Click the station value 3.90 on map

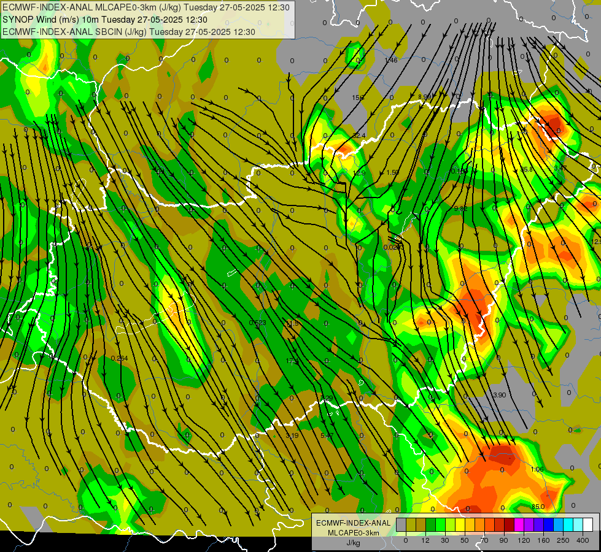500,395
